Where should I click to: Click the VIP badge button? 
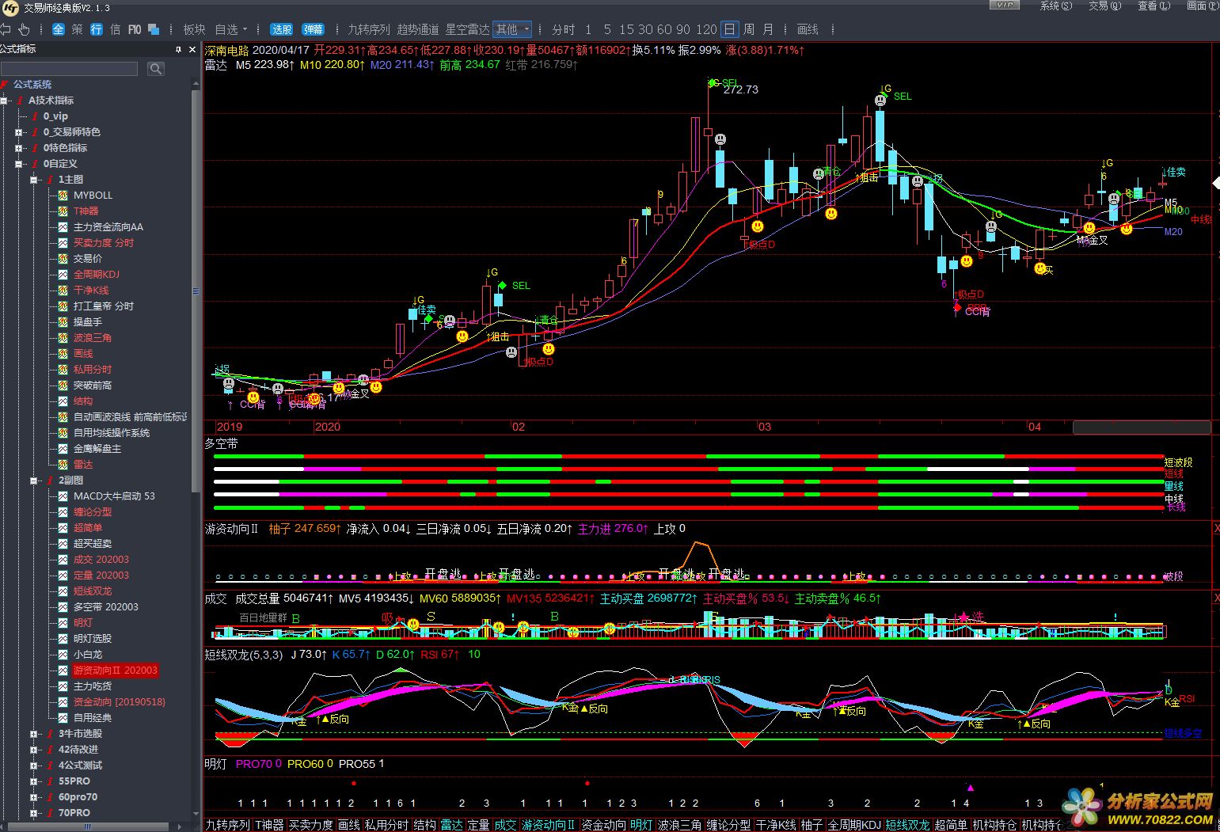pyautogui.click(x=1005, y=6)
